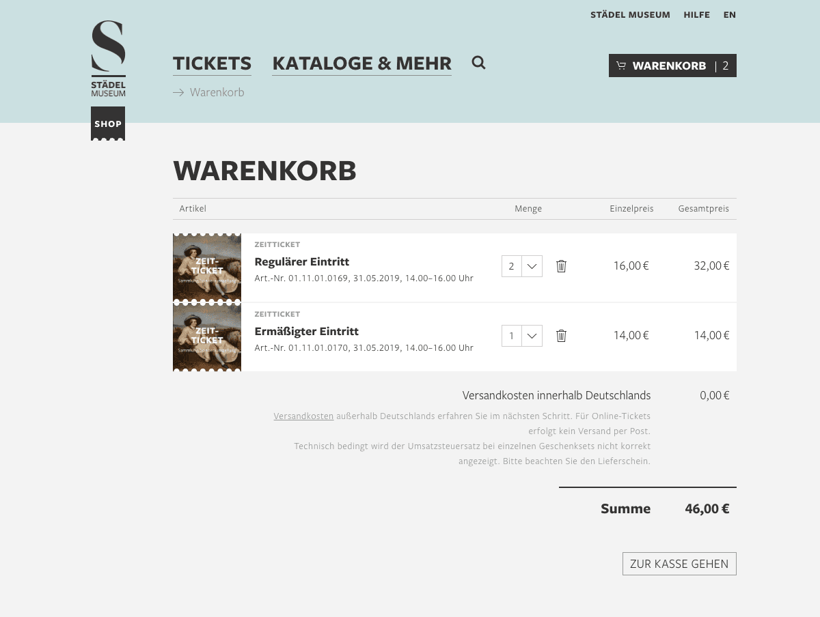
Task: Go to the Städel Museum top link
Action: tap(630, 14)
